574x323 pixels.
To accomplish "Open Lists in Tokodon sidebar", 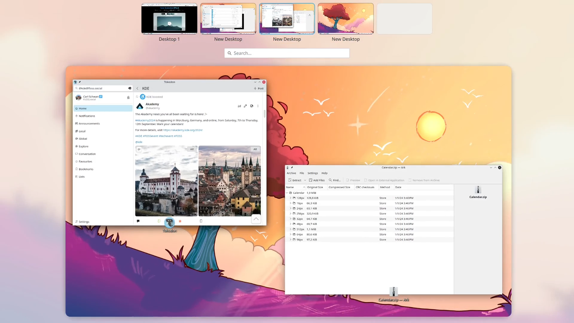I will click(x=103, y=177).
